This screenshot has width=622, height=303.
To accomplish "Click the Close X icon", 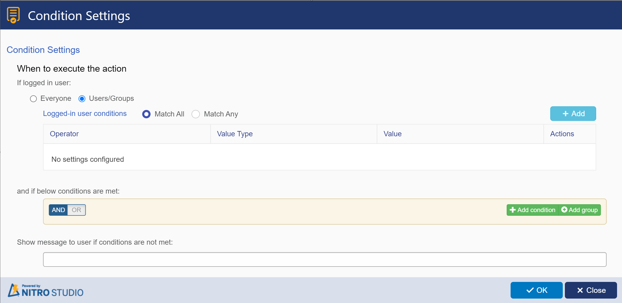I will tap(580, 289).
